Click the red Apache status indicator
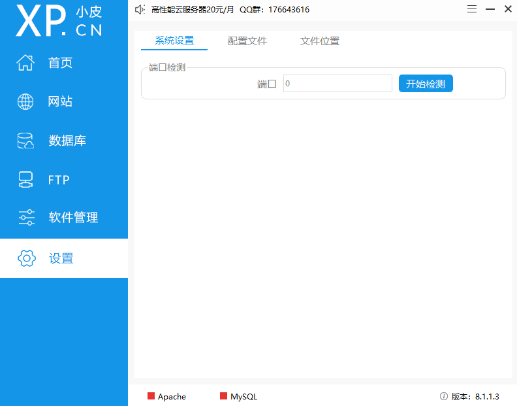Screen dimensions: 517x406 pos(151,396)
